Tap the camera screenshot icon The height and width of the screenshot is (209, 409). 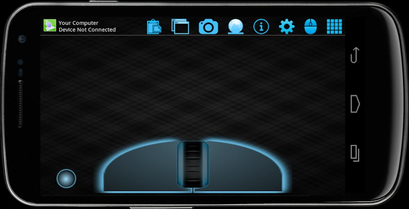click(x=209, y=26)
